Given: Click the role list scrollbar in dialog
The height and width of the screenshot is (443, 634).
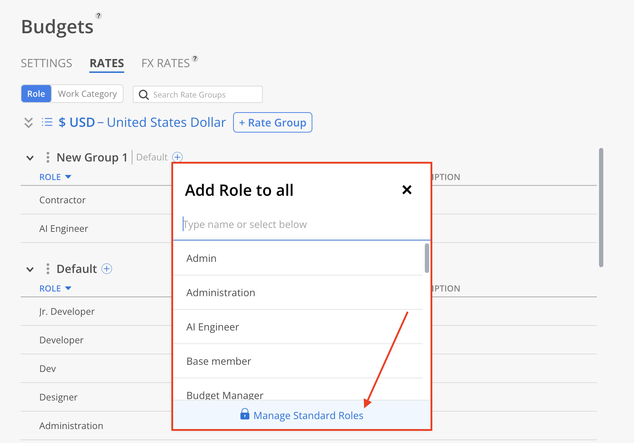Looking at the screenshot, I should (427, 258).
